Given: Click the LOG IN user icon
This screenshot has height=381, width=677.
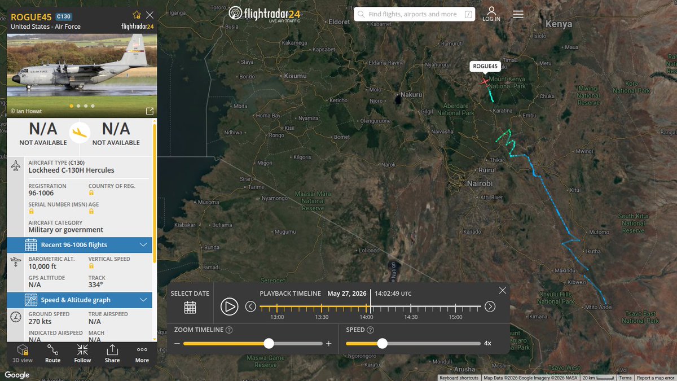Looking at the screenshot, I should pyautogui.click(x=491, y=14).
